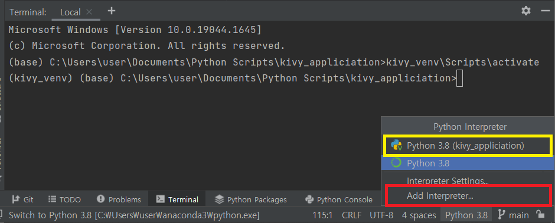This screenshot has width=555, height=223.
Task: Click the 'Python Interpreter' popup title
Action: 470,126
